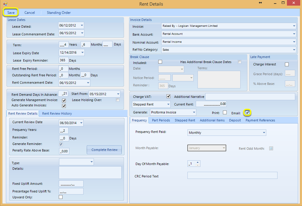Expand the Ref No Category dropdown
Screen dimensions: 302x206
[294, 50]
